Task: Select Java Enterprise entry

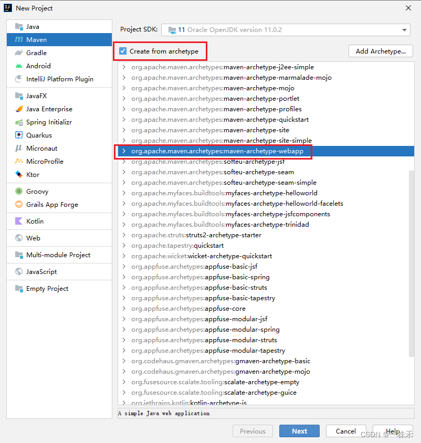Action: tap(59, 109)
